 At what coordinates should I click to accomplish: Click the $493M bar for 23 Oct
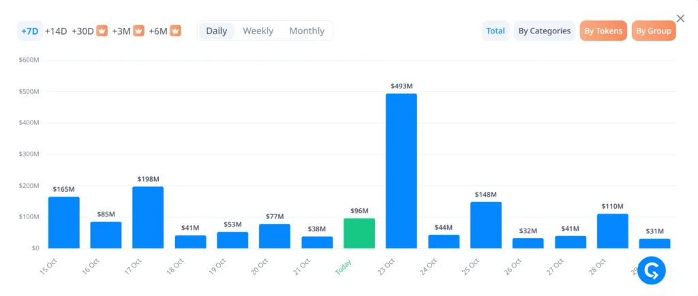(401, 170)
